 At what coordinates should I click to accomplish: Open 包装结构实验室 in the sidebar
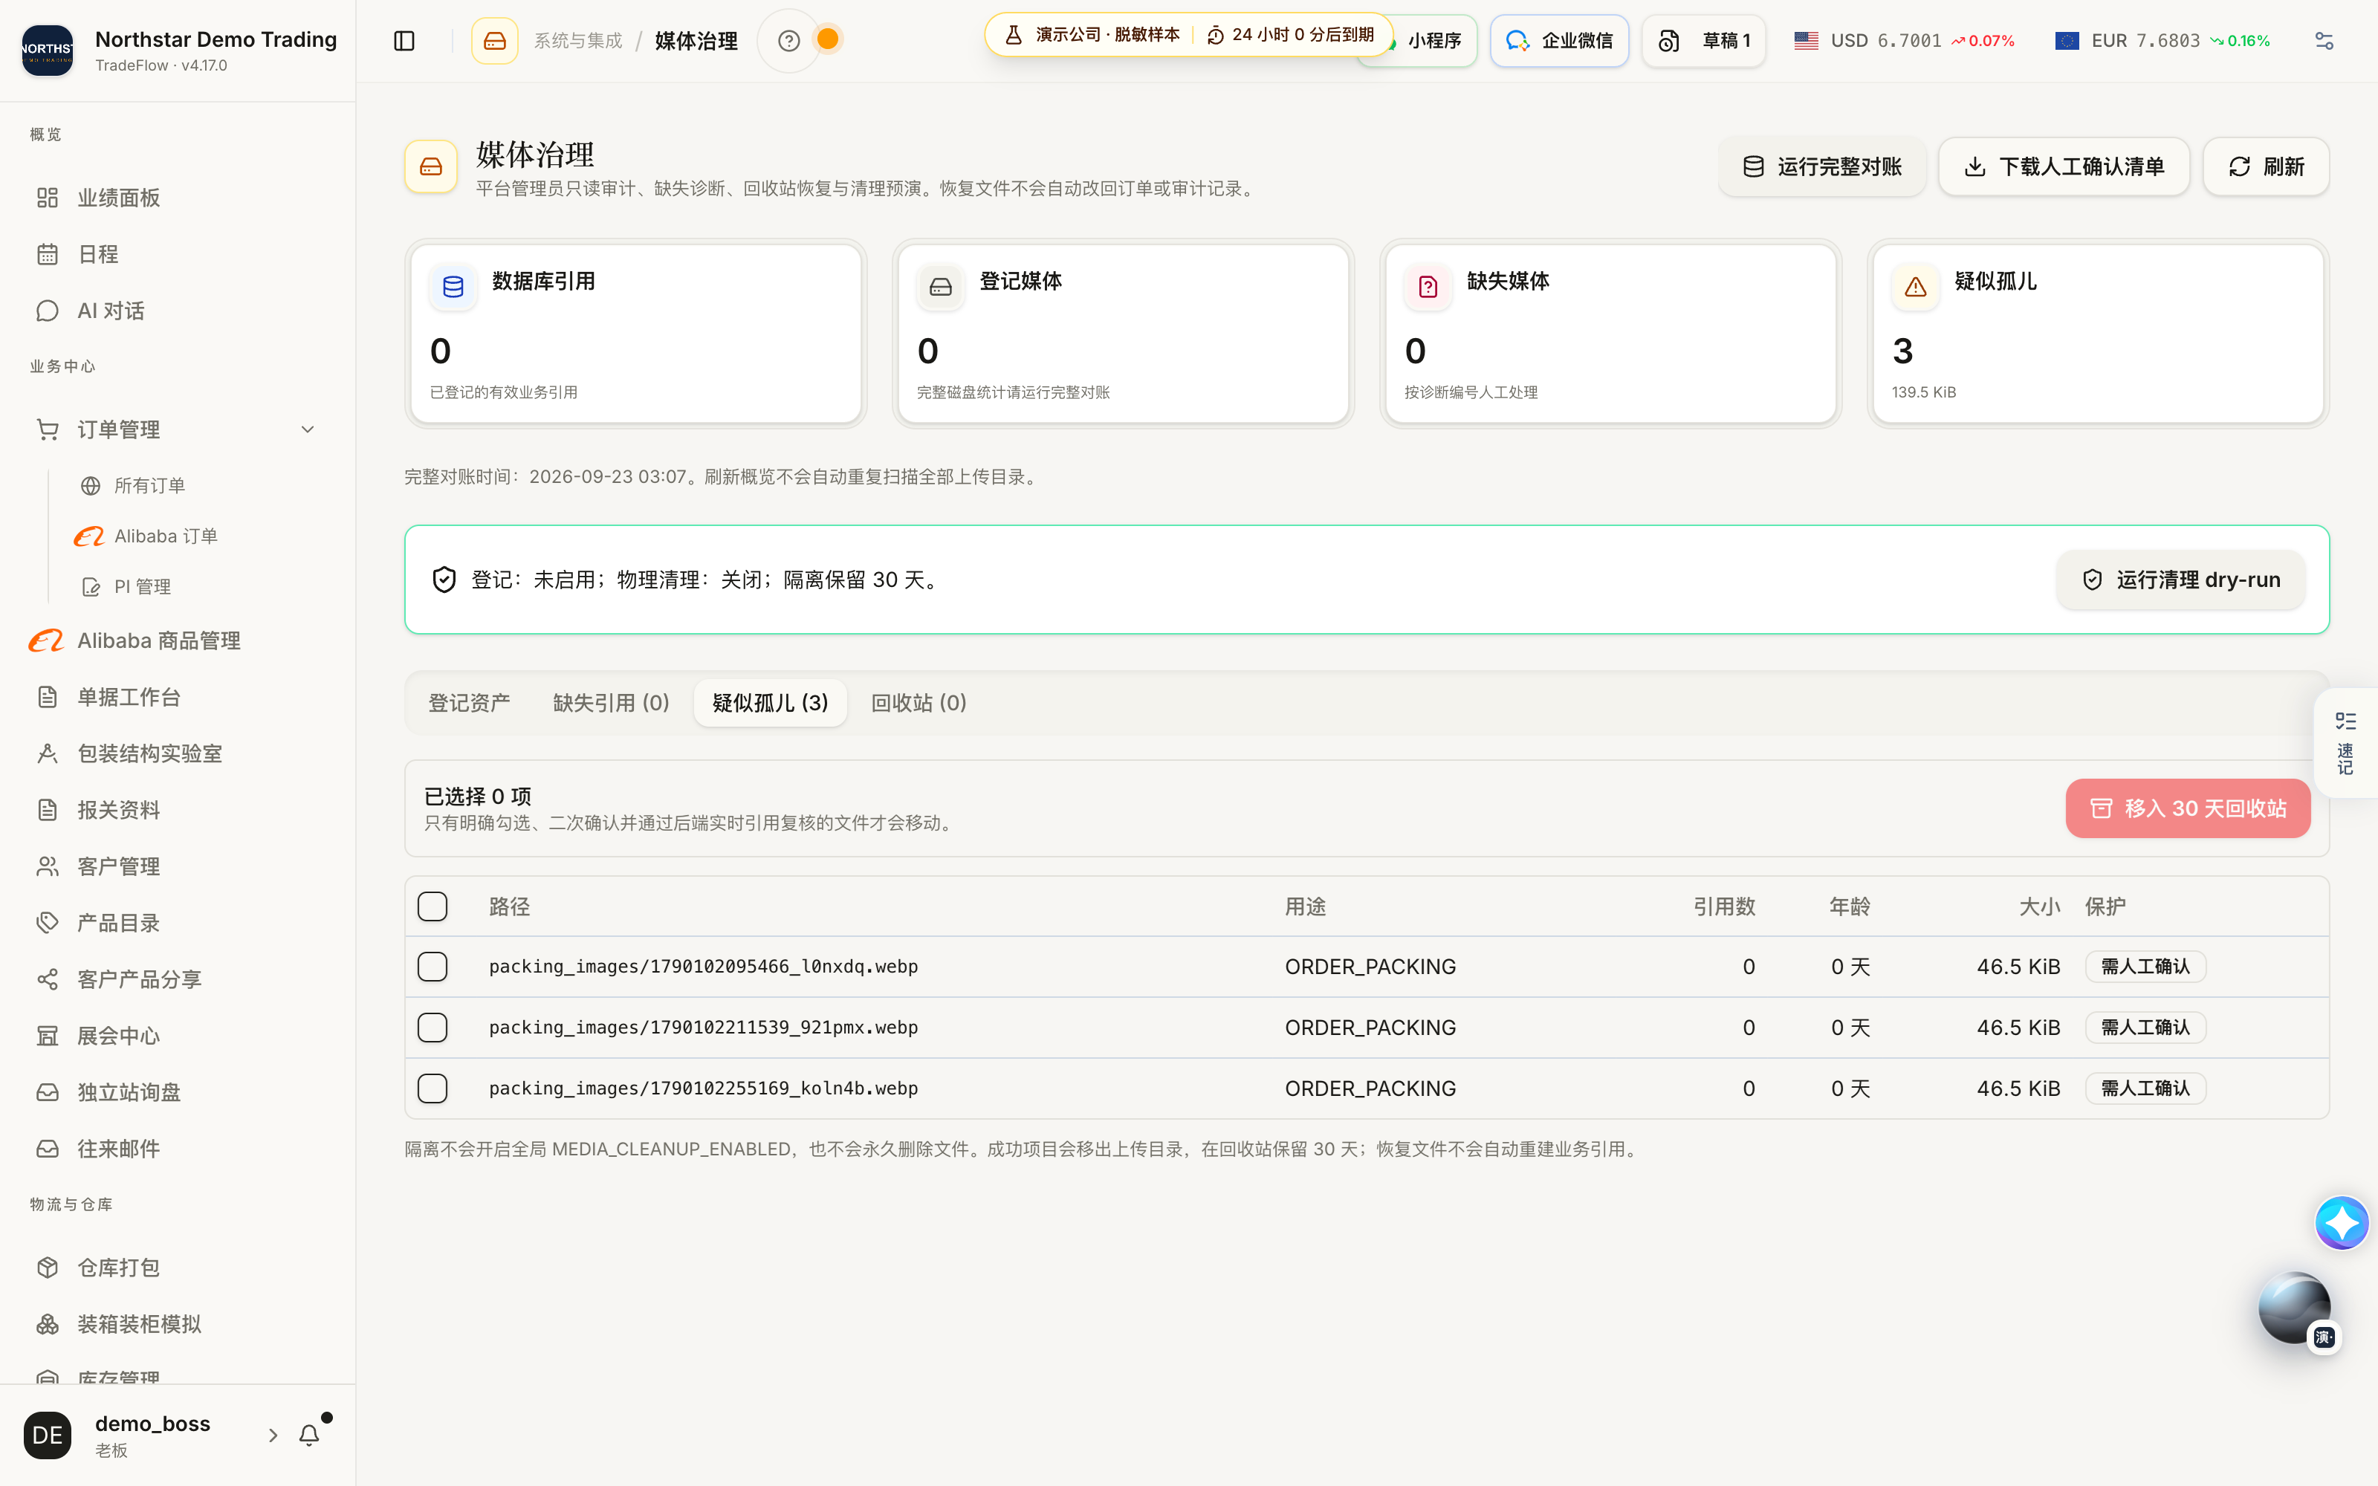[x=177, y=754]
